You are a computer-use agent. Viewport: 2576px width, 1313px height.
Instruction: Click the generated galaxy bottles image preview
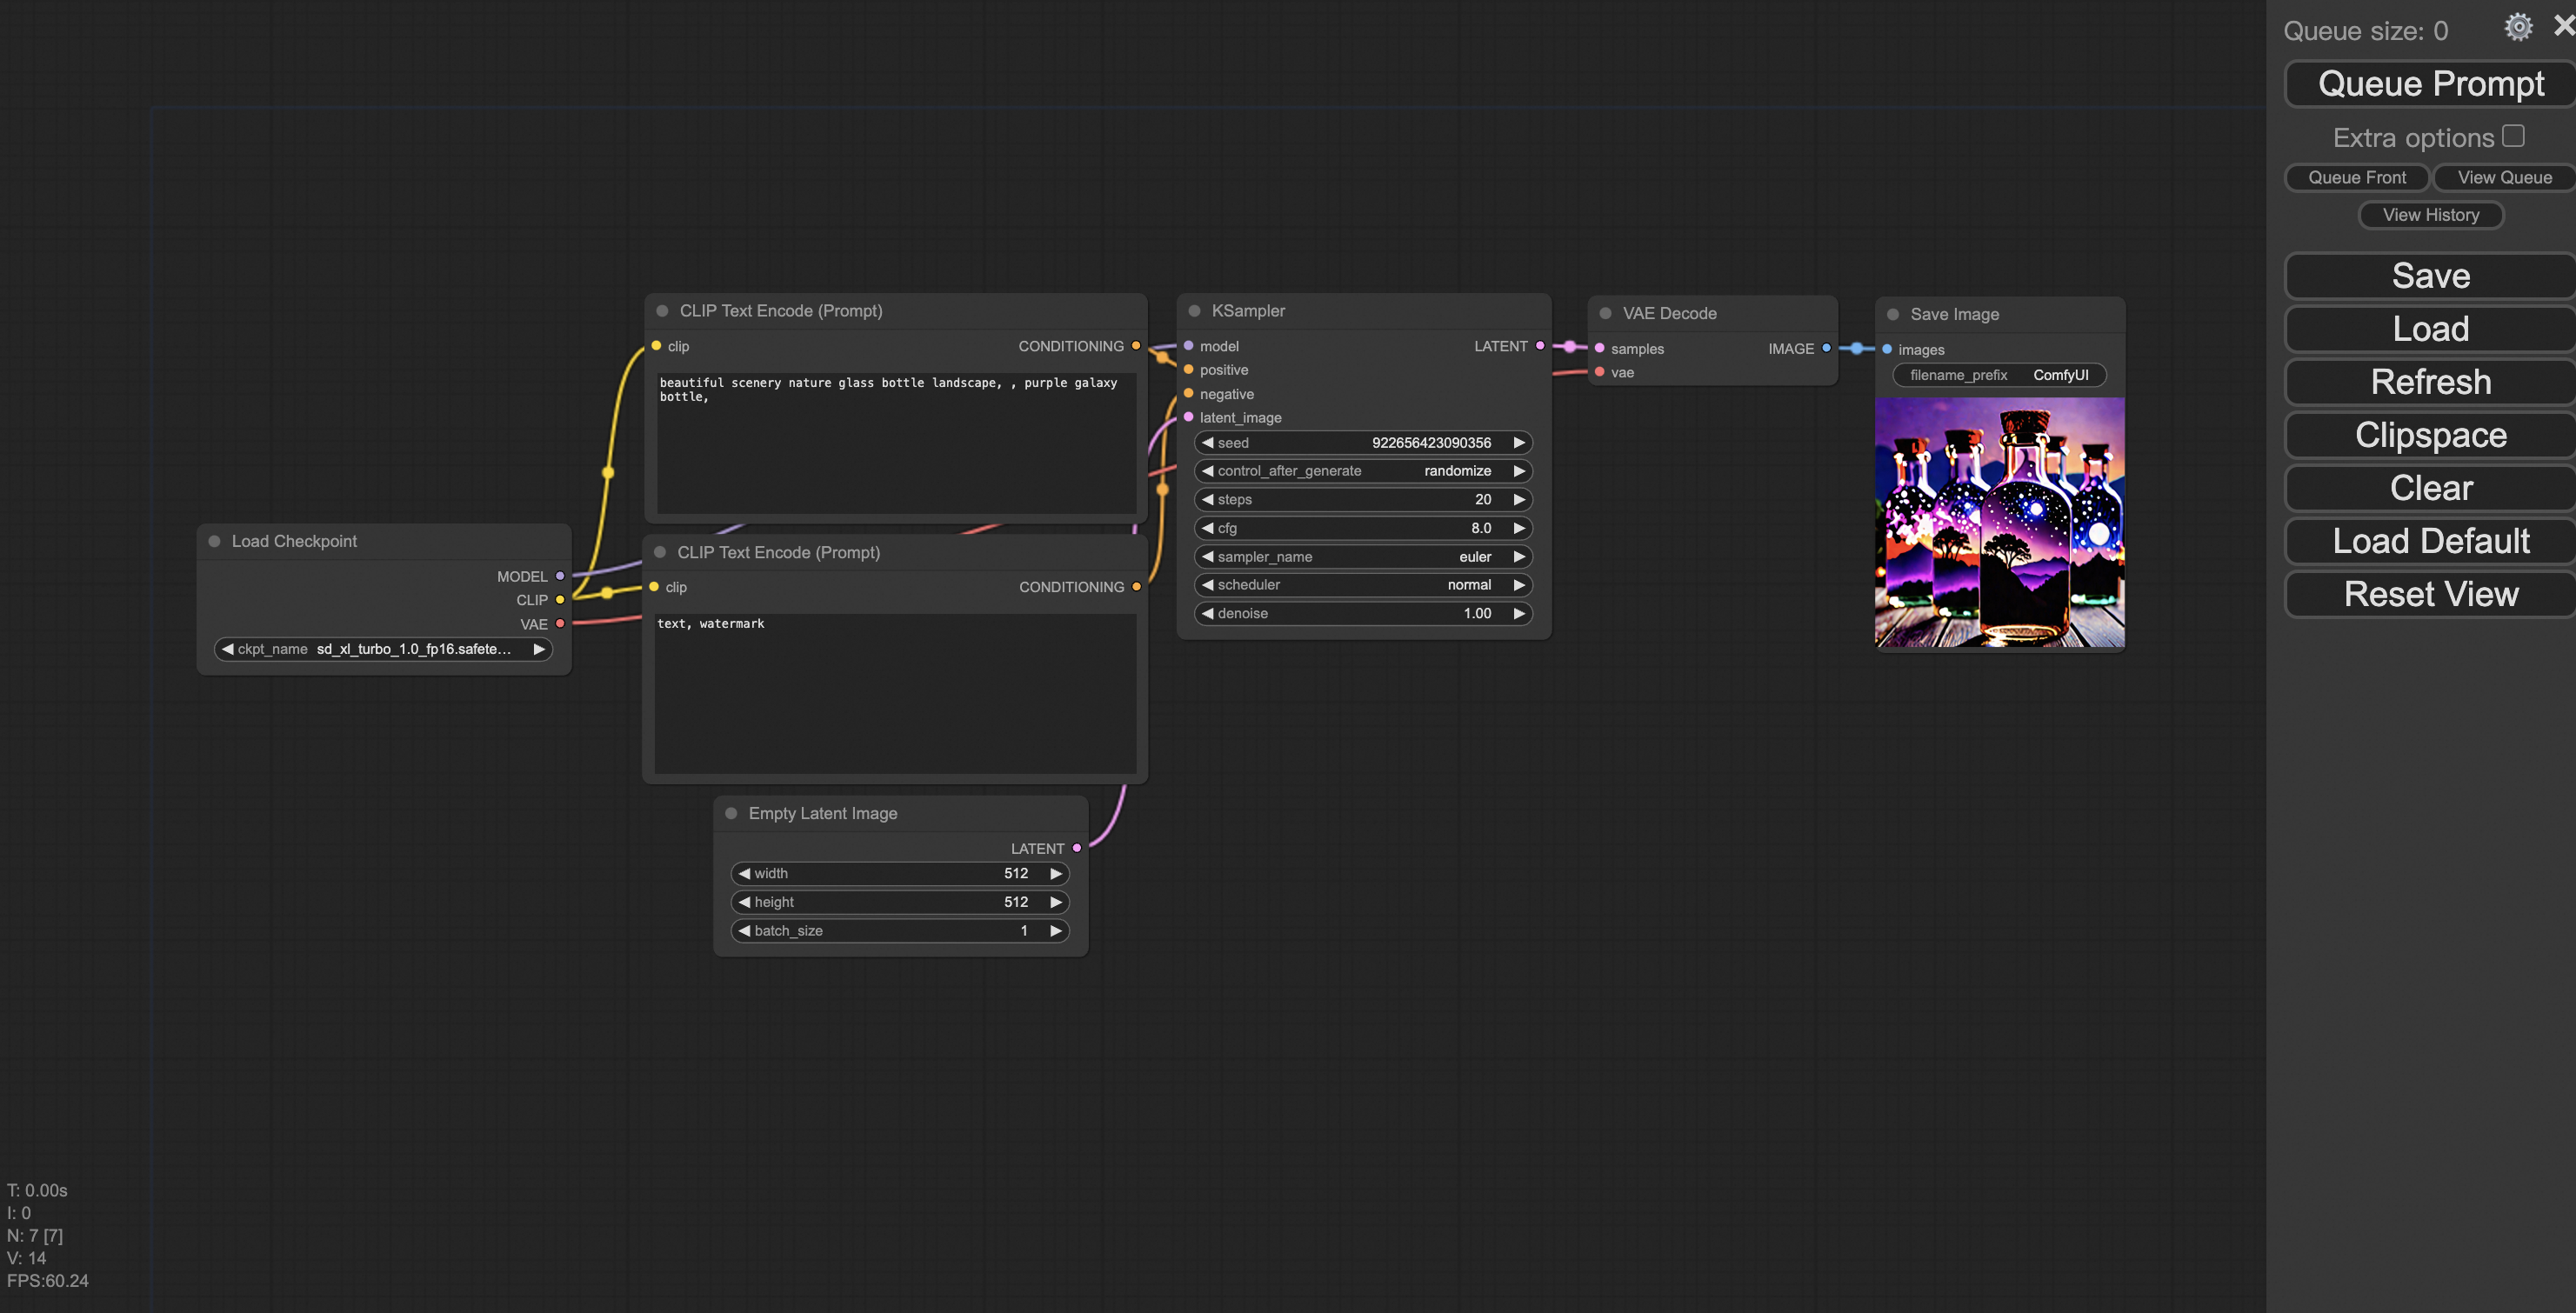point(1999,522)
